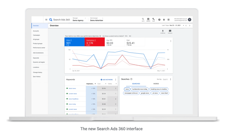230x139 pixels.
Task: Open scorecard three-dot options menu
Action: tap(171, 41)
